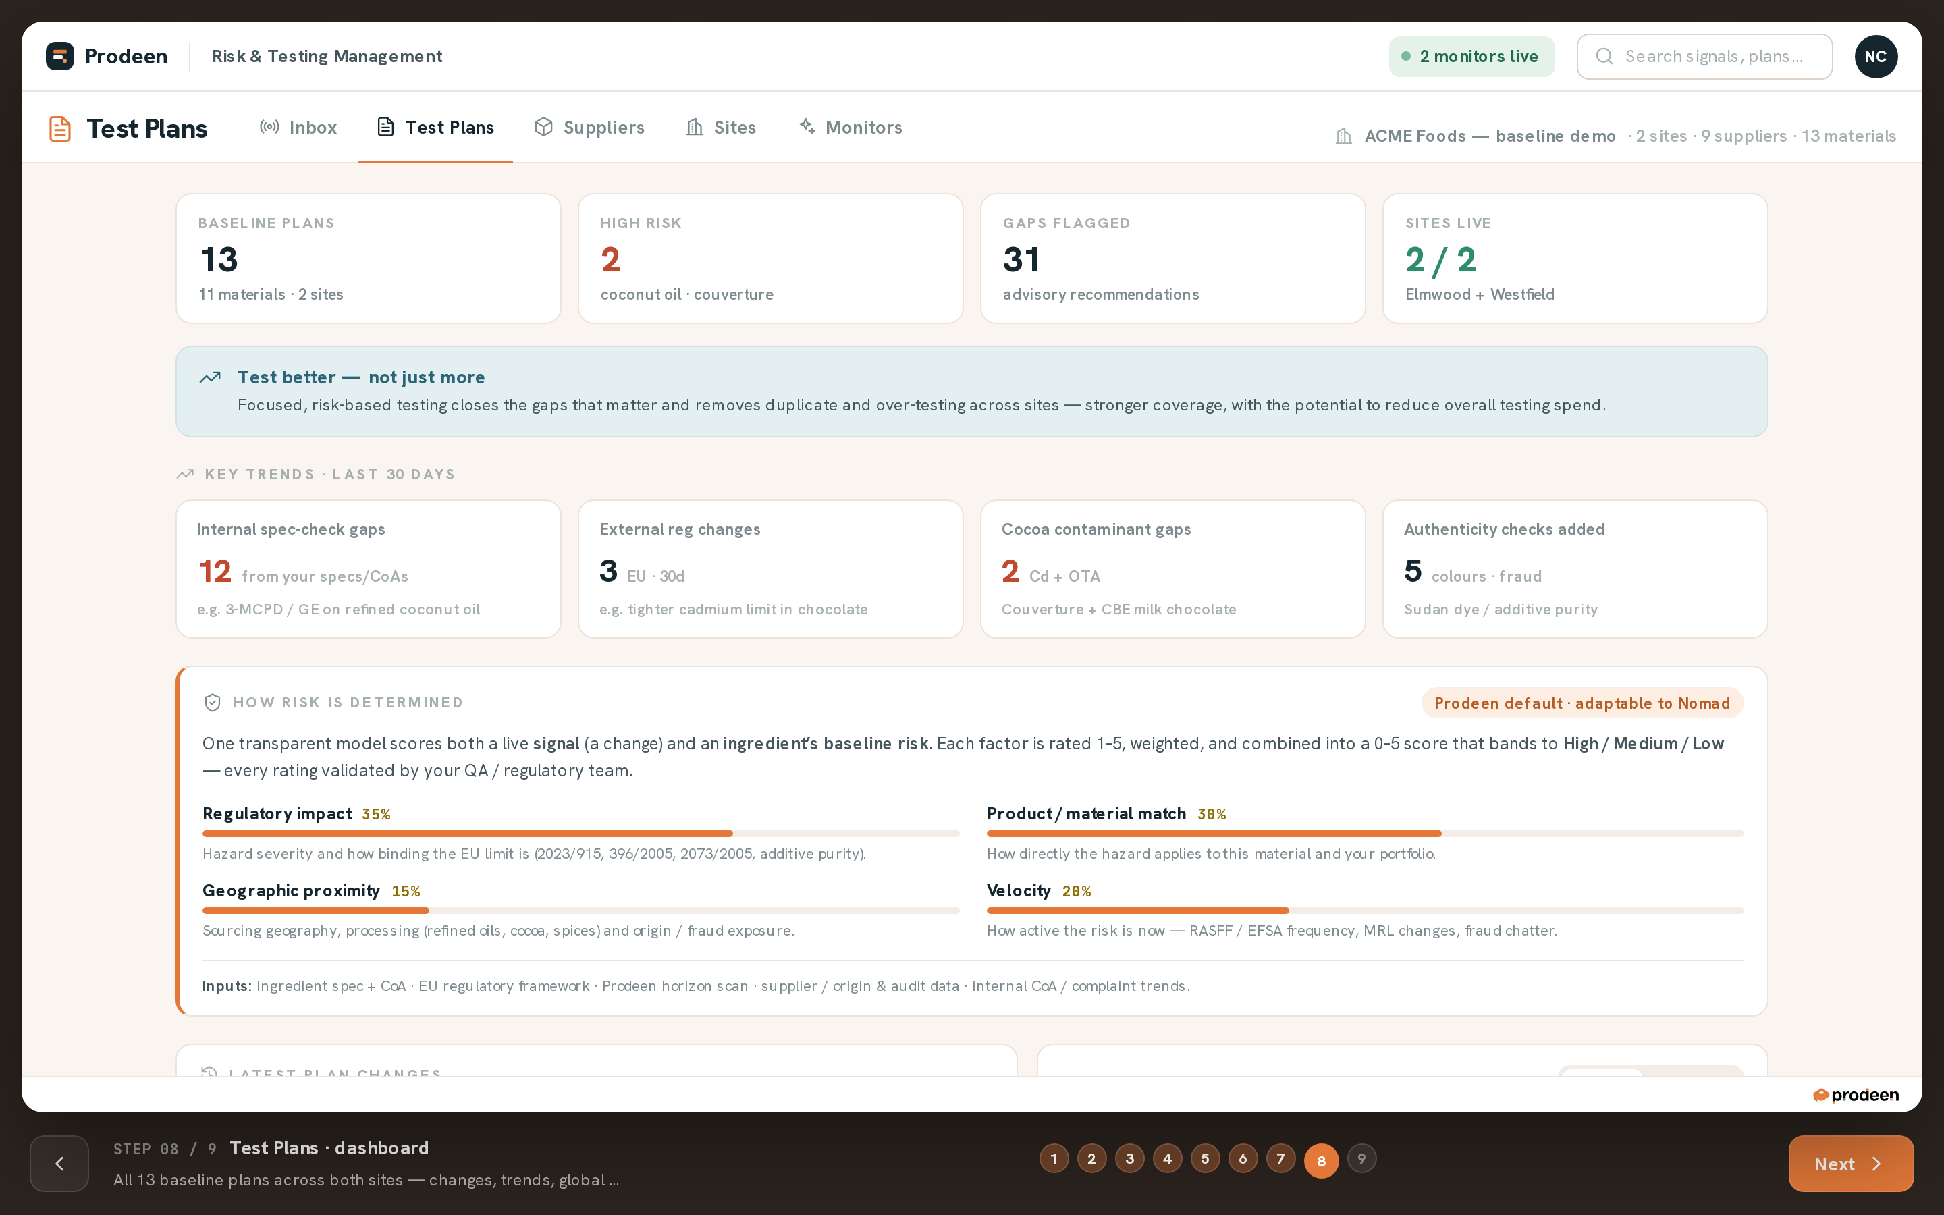Jump to step 6 dot

(1243, 1159)
